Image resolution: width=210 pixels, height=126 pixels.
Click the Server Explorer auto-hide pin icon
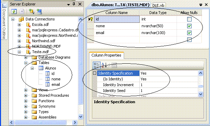(74, 4)
